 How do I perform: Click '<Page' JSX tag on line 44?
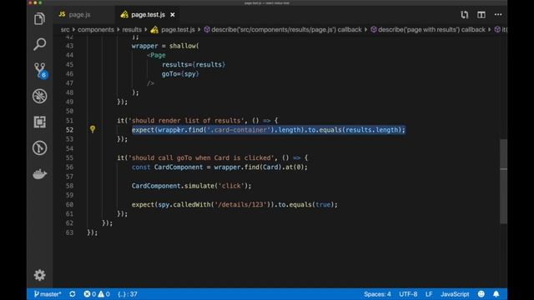[156, 55]
